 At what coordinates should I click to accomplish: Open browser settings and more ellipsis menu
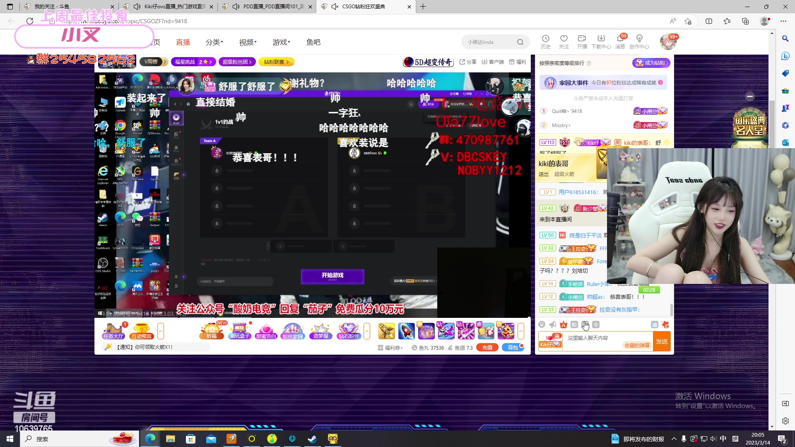tap(783, 21)
